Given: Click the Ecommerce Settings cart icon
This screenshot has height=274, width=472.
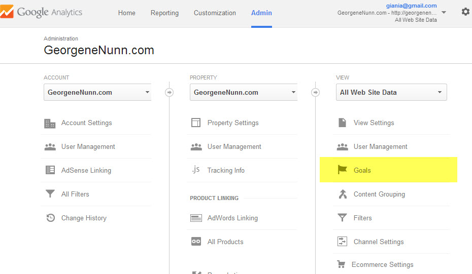Looking at the screenshot, I should (x=341, y=264).
